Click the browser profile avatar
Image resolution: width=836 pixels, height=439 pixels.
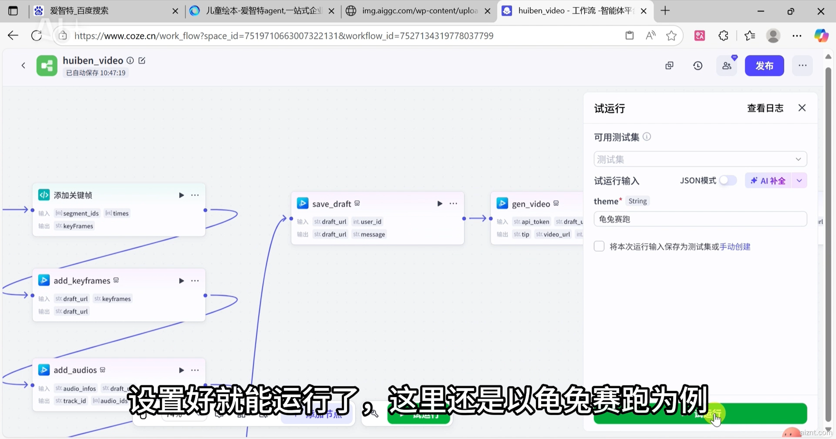773,36
